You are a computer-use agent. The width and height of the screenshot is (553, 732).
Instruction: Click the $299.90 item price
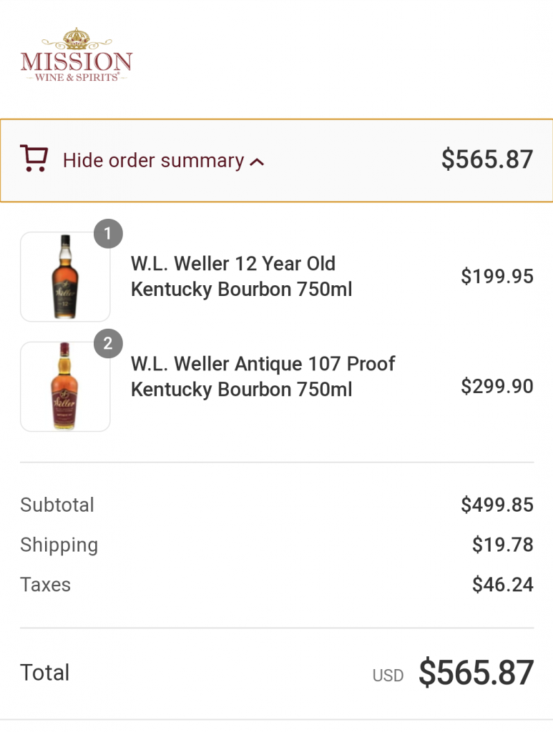[496, 387]
